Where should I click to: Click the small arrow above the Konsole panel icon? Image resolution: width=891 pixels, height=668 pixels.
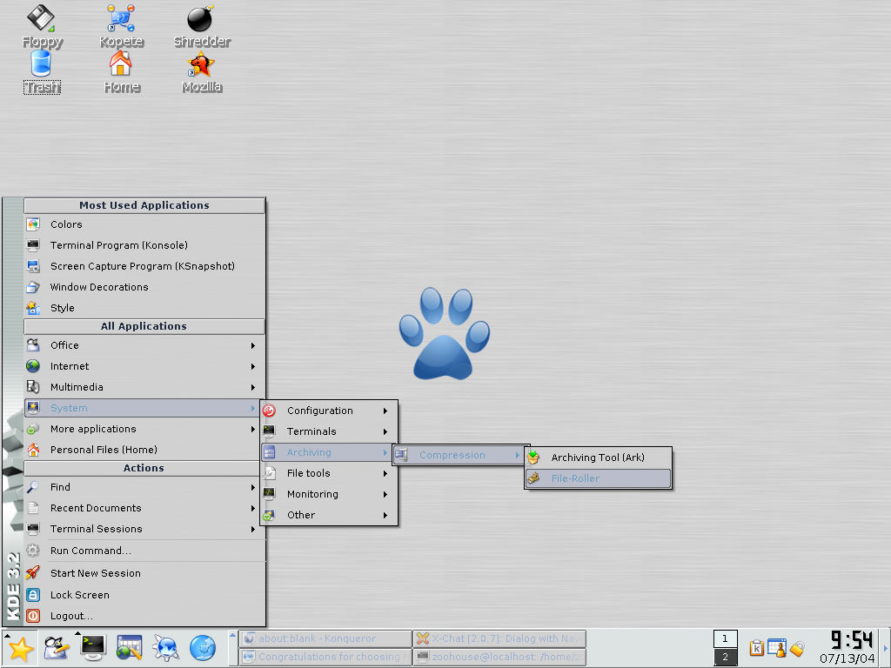tap(77, 632)
